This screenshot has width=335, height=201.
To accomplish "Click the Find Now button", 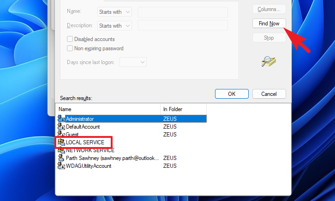I will (x=269, y=24).
